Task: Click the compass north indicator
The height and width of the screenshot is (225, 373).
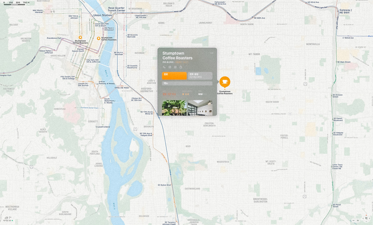Action: (366, 218)
